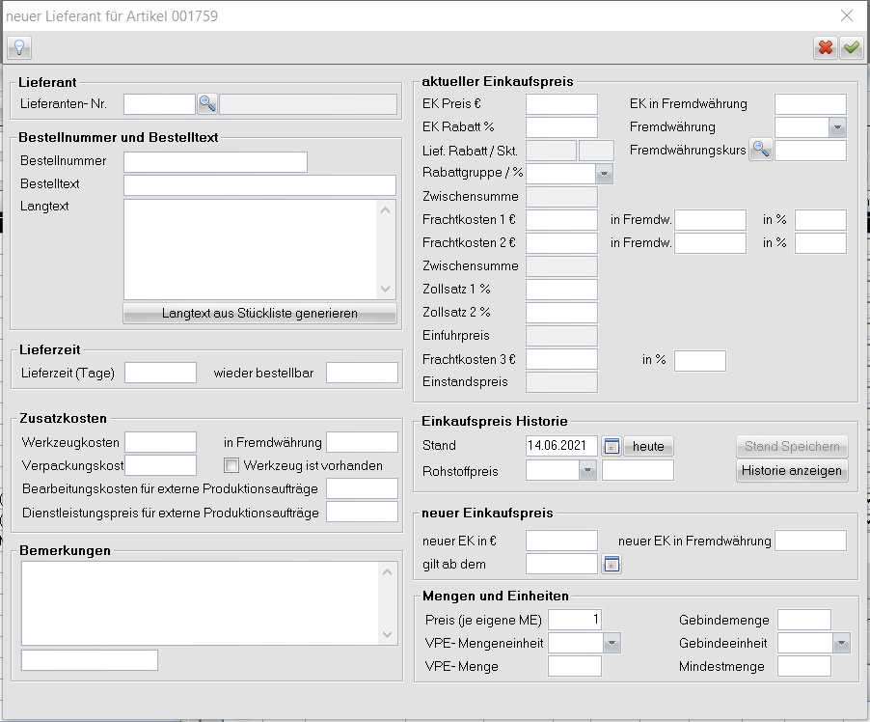870x722 pixels.
Task: Open the VPE-Mengeneinheit dropdown
Action: (612, 643)
